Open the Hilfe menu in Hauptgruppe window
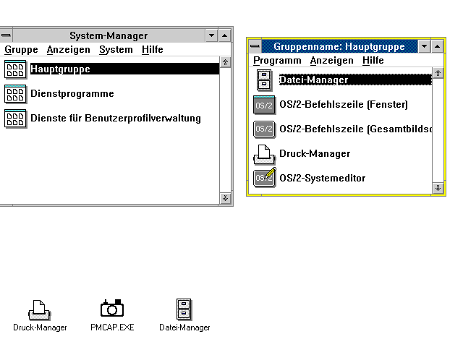 coord(373,61)
